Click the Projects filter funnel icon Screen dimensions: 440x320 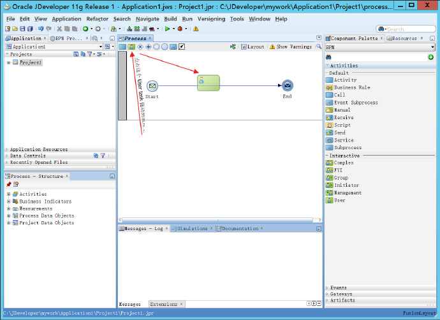tap(89, 54)
